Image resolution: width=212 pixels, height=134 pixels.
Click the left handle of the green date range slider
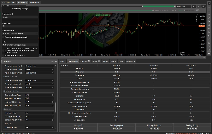pyautogui.click(x=142, y=6)
